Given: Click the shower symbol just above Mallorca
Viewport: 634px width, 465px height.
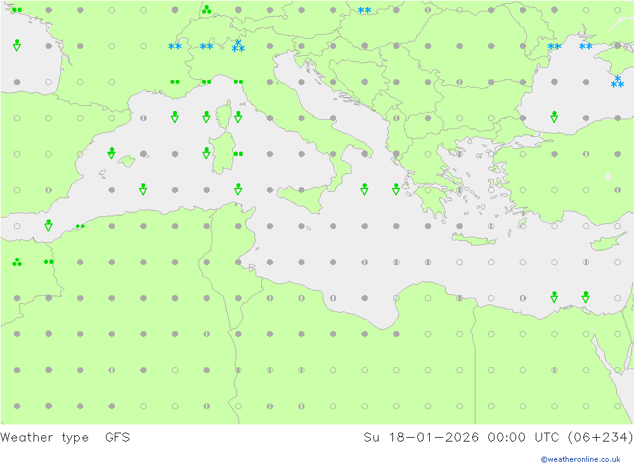Looking at the screenshot, I should [x=112, y=153].
